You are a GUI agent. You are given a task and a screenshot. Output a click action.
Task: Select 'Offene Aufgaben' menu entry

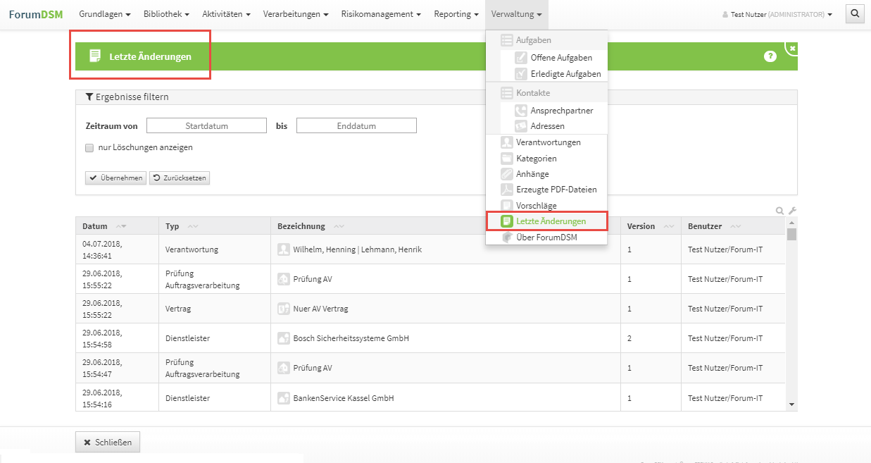[560, 58]
